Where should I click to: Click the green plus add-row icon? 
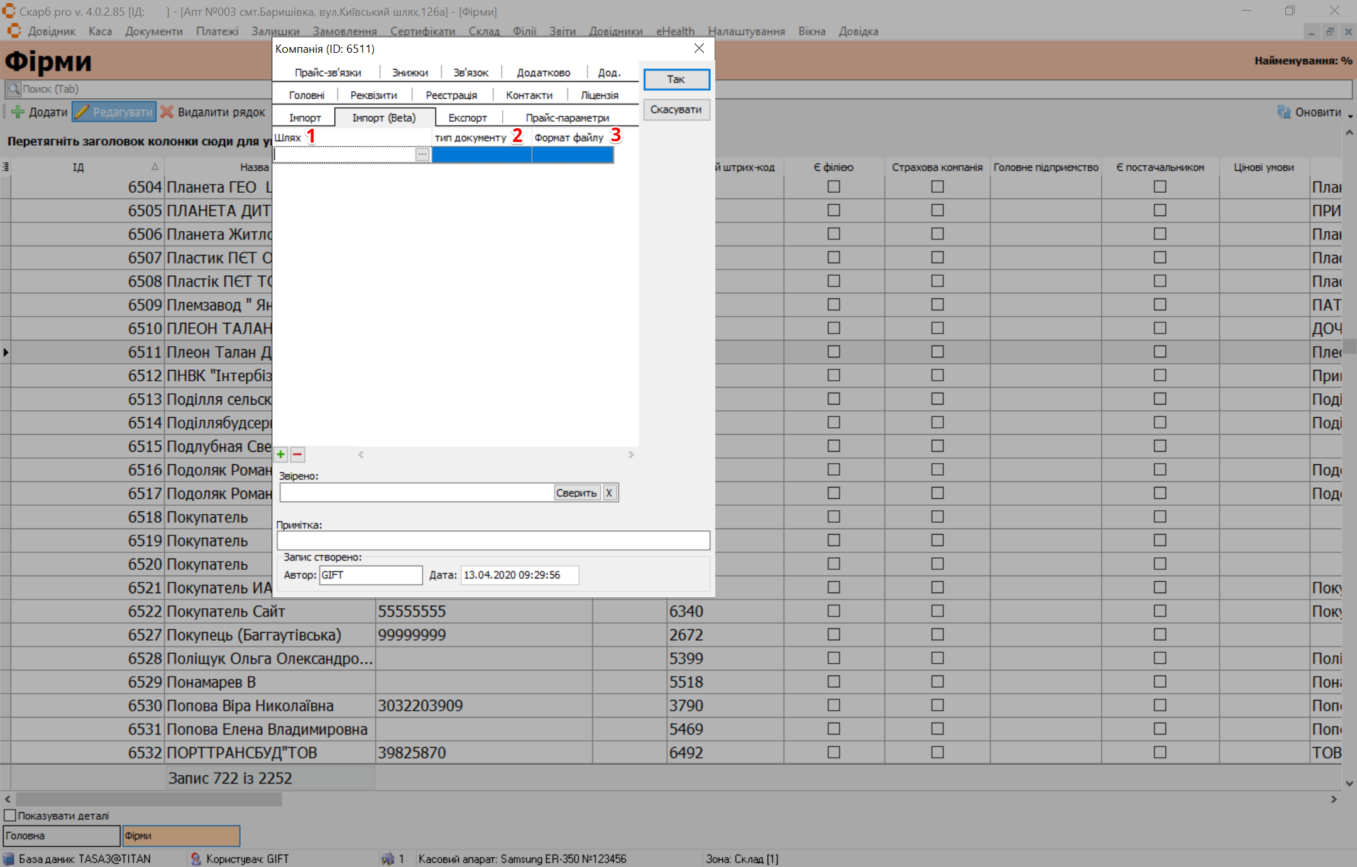pyautogui.click(x=281, y=454)
